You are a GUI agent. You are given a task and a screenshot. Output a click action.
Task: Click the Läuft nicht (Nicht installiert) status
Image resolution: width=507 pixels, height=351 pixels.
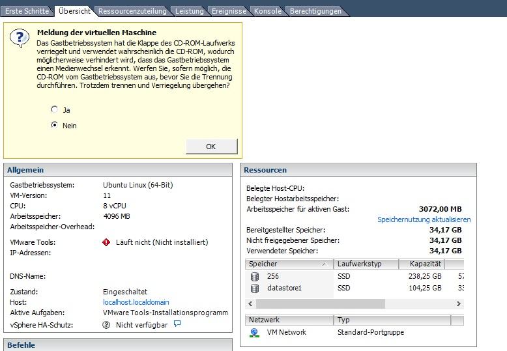pyautogui.click(x=162, y=242)
